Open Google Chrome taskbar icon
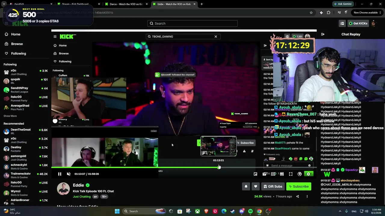The width and height of the screenshot is (385, 216). 259,211
